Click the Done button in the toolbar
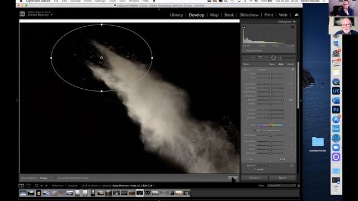This screenshot has width=358, height=201. 233,178
